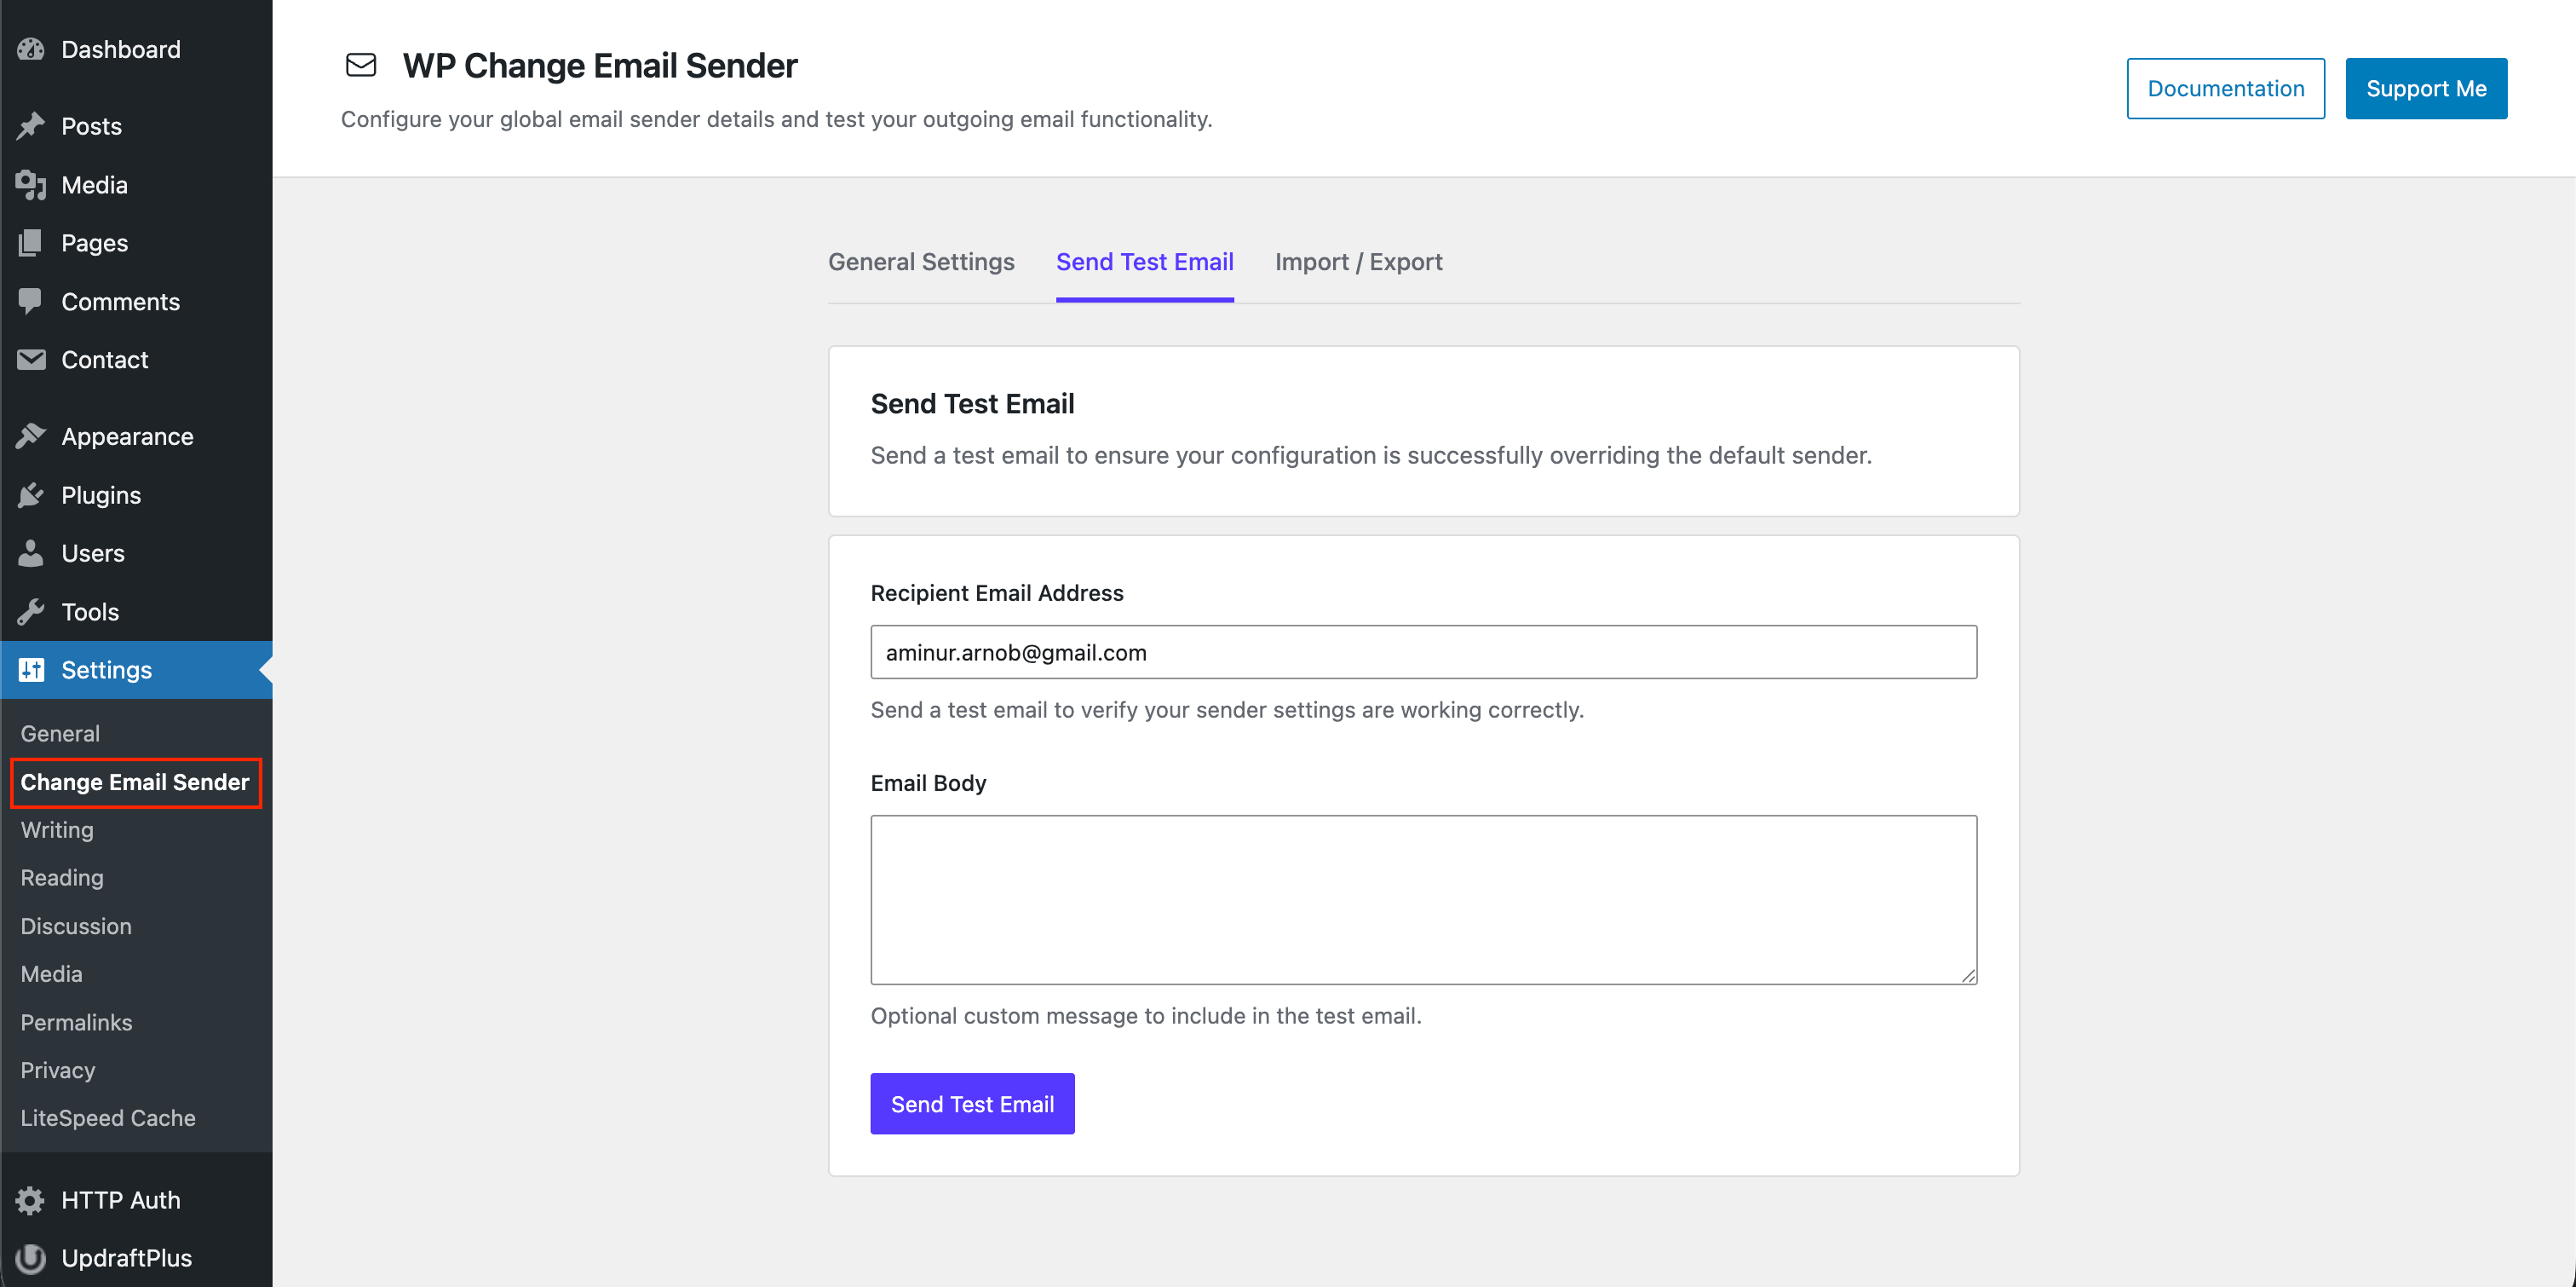Open the LiteSpeed Cache settings link
Viewport: 2576px width, 1287px height.
108,1118
